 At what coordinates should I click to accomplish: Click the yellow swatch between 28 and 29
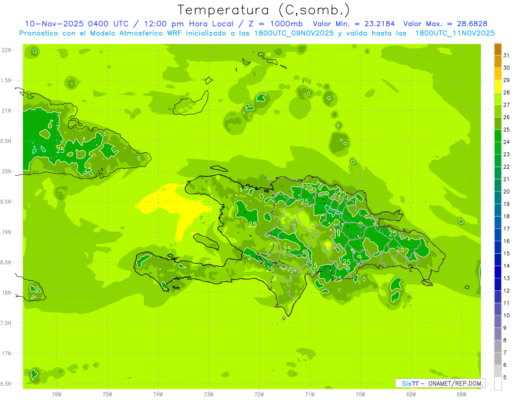498,86
